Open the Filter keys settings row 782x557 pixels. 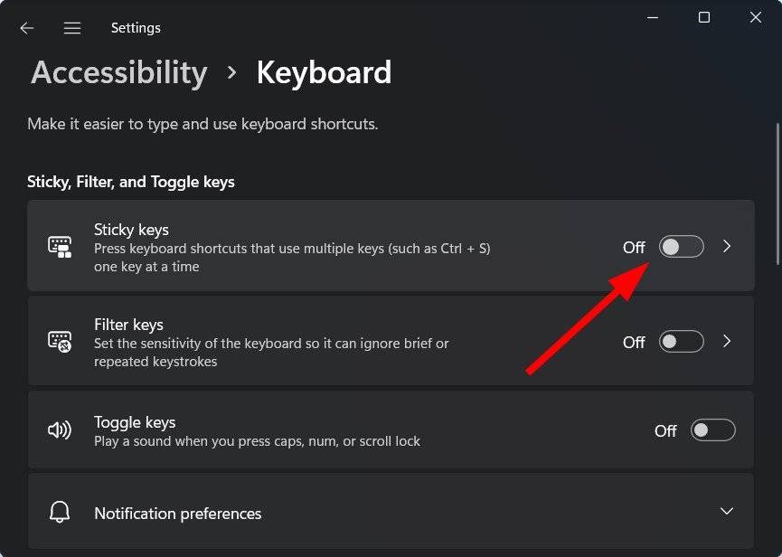(362, 342)
